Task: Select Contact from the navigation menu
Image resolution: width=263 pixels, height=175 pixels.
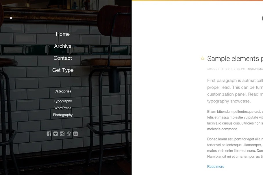Action: (63, 58)
